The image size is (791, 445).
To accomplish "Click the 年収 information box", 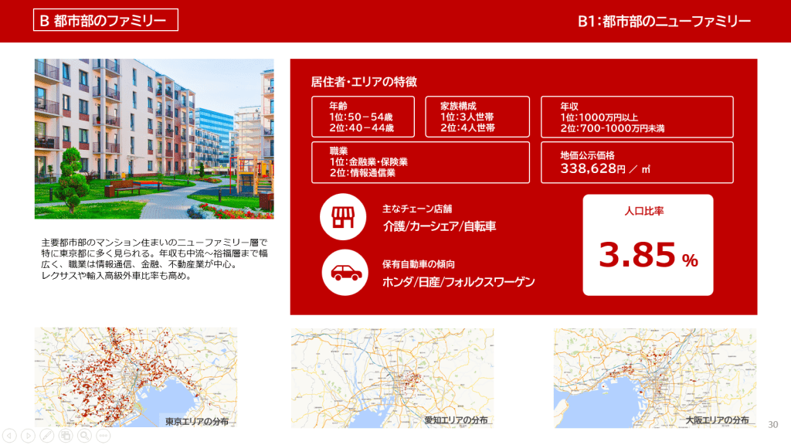I will [637, 117].
